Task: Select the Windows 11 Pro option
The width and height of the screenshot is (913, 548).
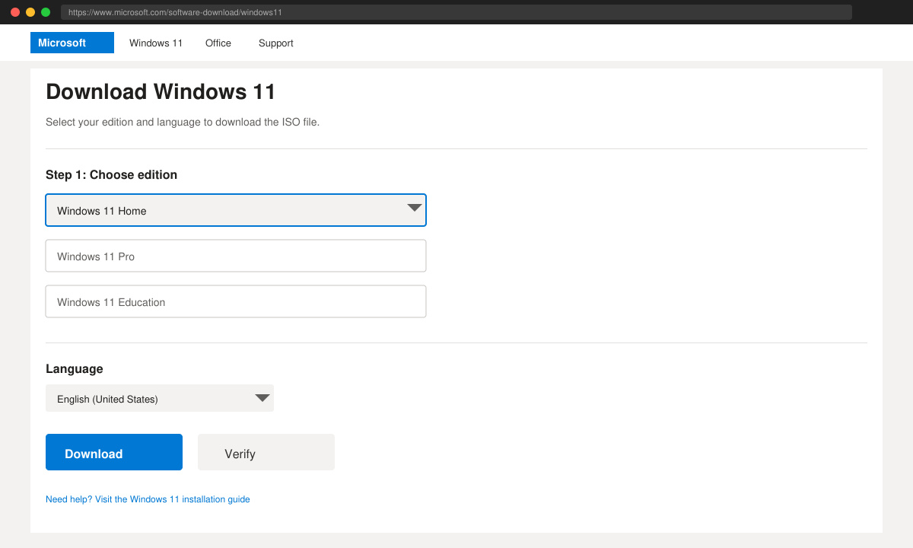Action: (x=236, y=256)
